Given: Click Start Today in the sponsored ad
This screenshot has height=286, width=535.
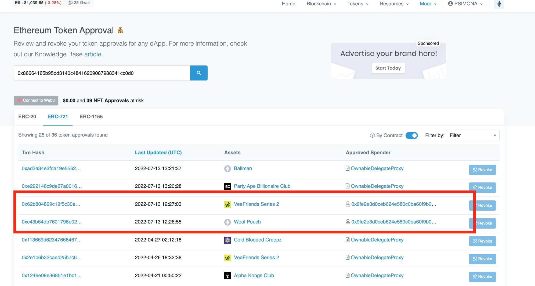Looking at the screenshot, I should pyautogui.click(x=388, y=68).
